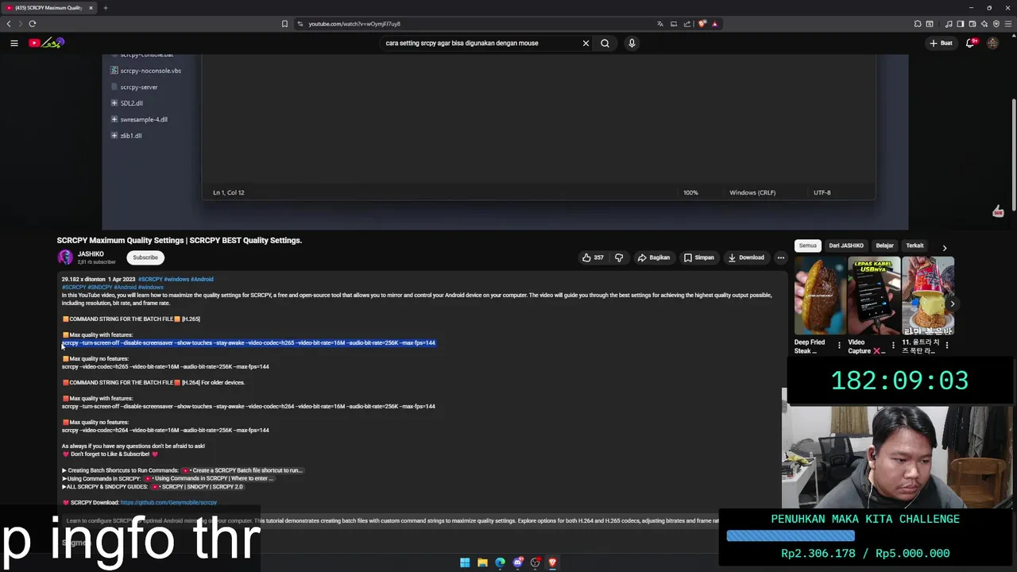Advance the shorts shelf with next arrow
This screenshot has height=572, width=1017.
pyautogui.click(x=952, y=303)
